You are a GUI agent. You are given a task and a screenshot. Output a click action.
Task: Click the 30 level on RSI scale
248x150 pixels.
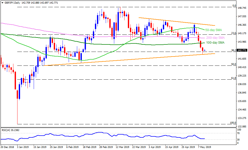[239, 139]
